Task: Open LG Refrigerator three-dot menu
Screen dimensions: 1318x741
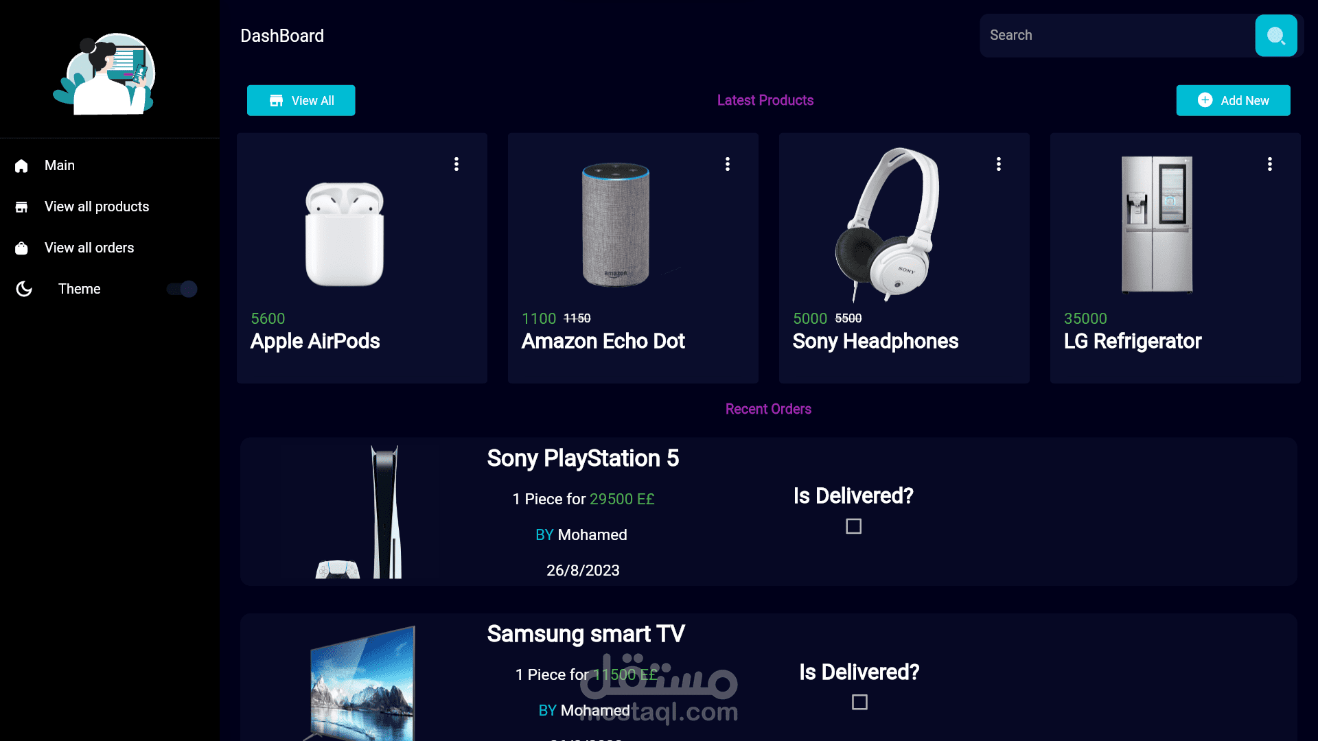Action: (1270, 164)
